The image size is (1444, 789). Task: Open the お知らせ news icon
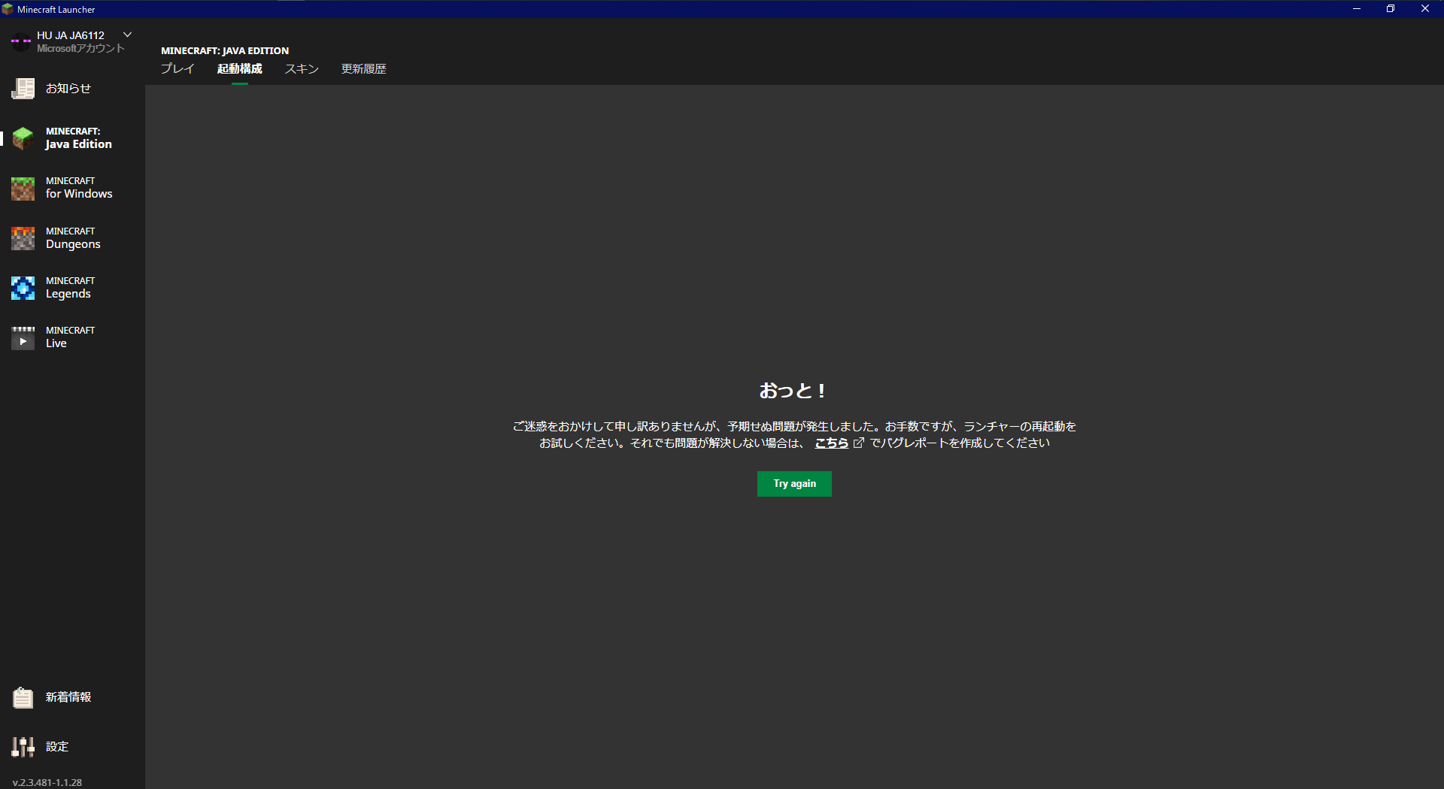click(x=23, y=89)
